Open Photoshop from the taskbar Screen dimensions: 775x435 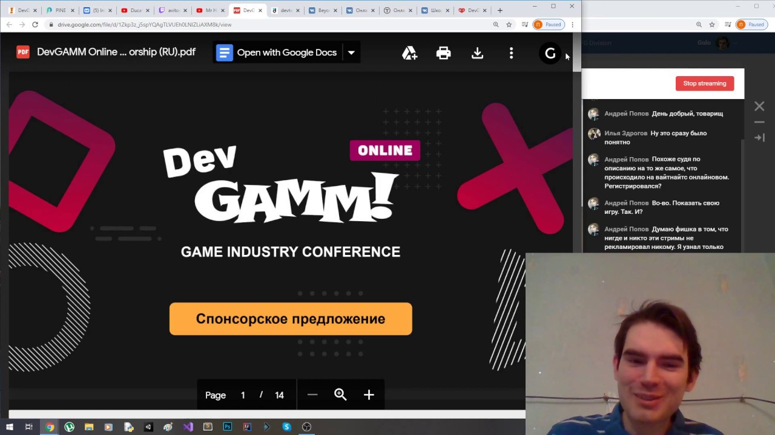pyautogui.click(x=228, y=427)
